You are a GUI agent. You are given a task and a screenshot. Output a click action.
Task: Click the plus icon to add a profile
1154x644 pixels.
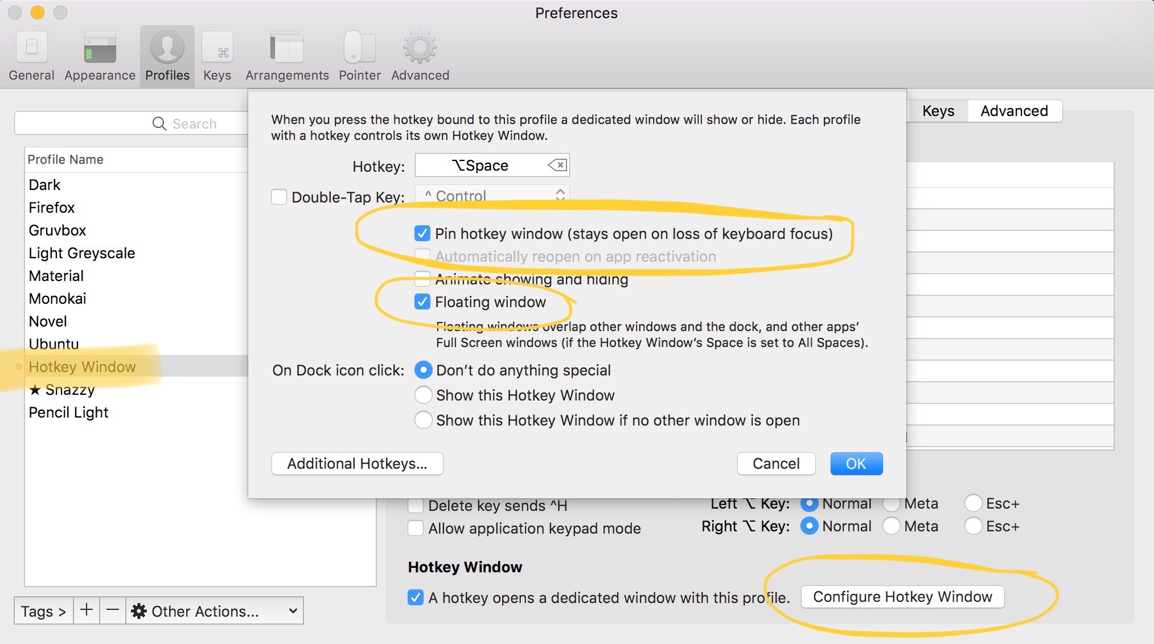(x=87, y=611)
